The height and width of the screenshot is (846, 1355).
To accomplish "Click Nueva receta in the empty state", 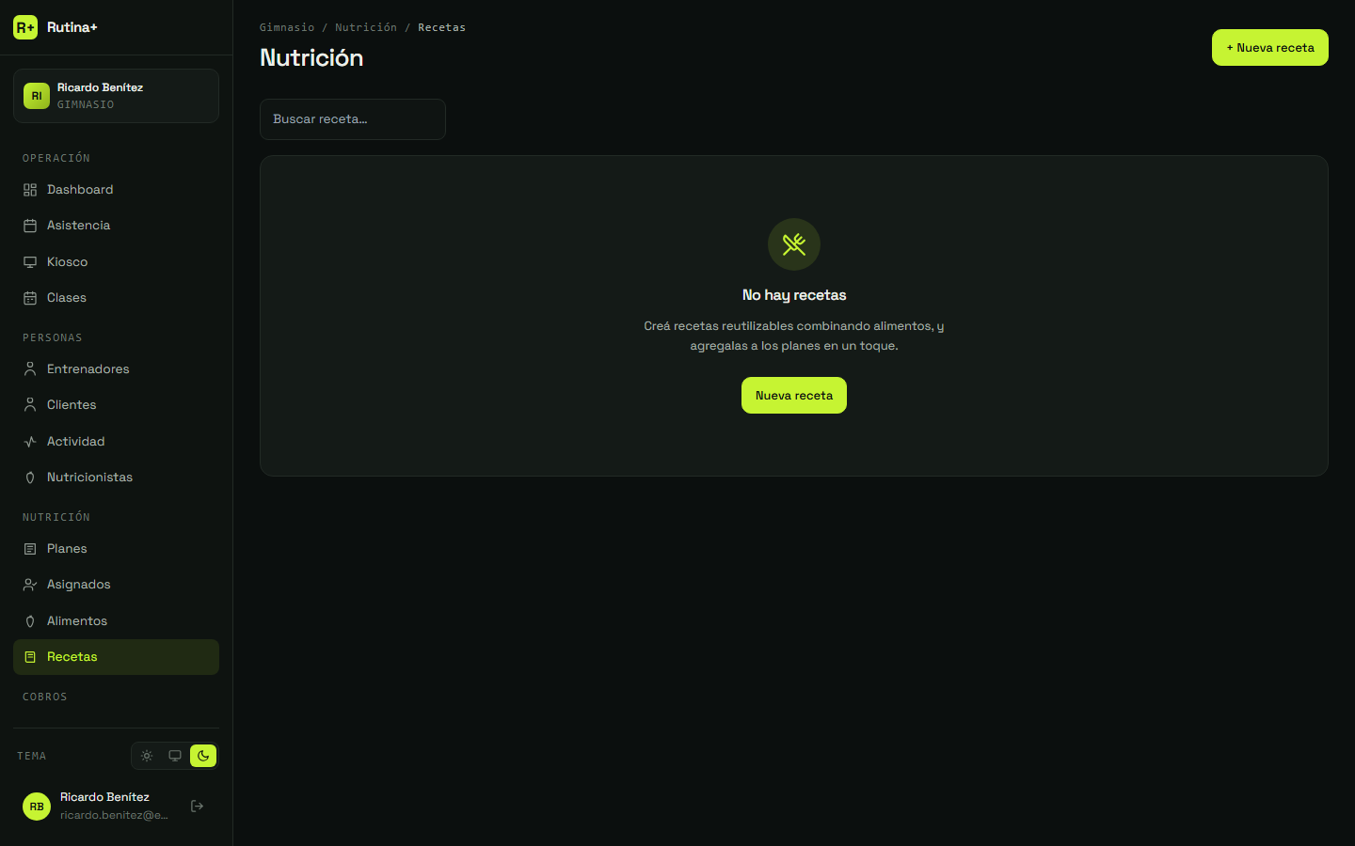I will coord(794,396).
